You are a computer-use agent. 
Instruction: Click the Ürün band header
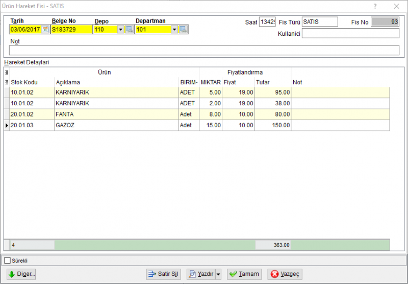coord(105,72)
